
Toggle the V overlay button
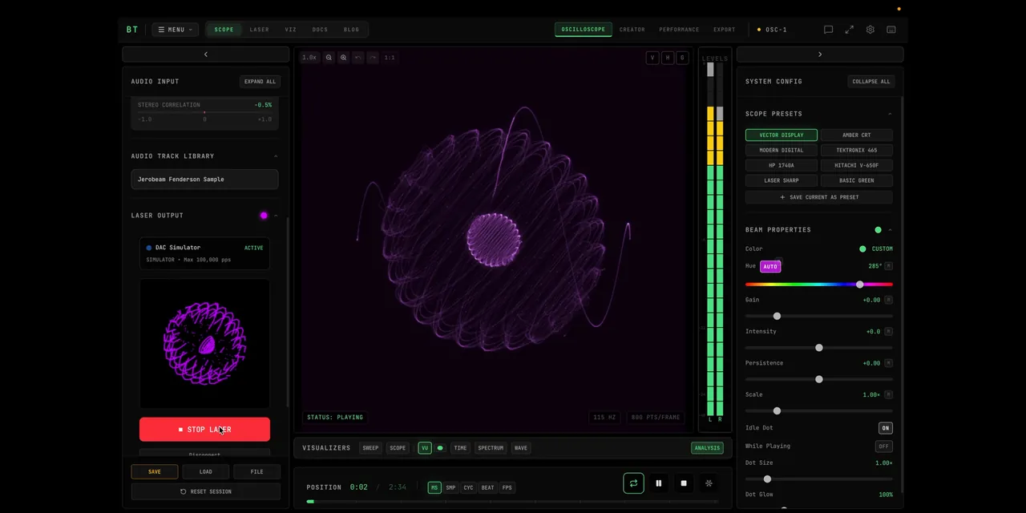tap(652, 58)
